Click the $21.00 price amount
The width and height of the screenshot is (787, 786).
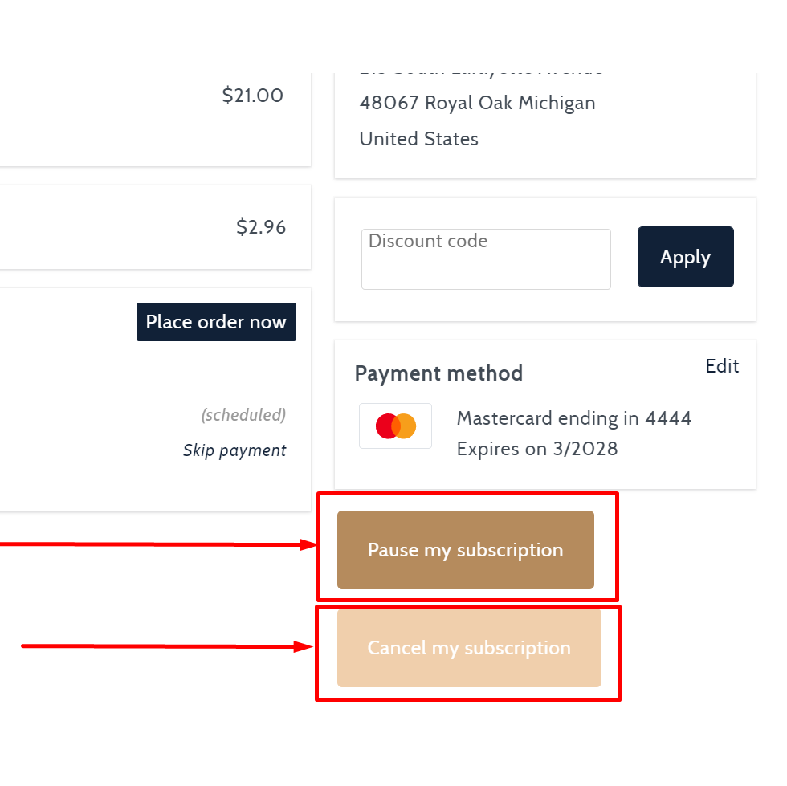point(253,96)
